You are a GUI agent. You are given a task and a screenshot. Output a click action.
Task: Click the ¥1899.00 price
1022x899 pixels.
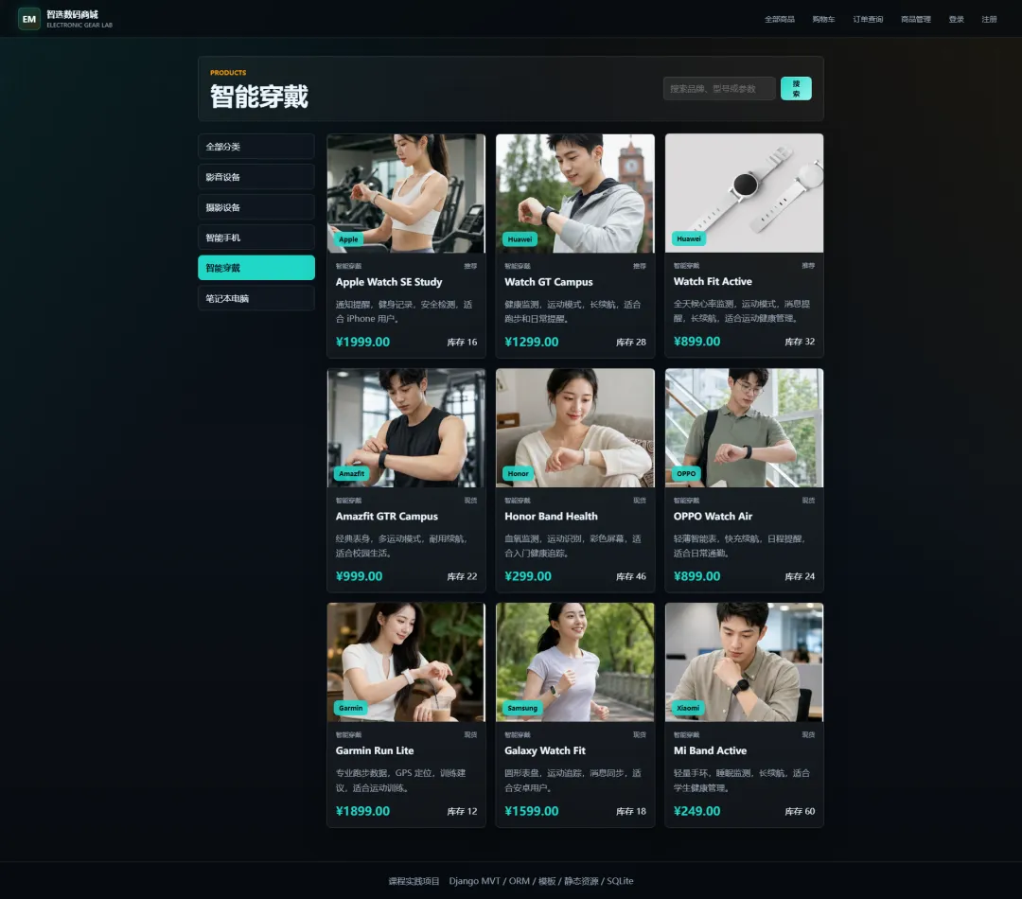pos(362,811)
